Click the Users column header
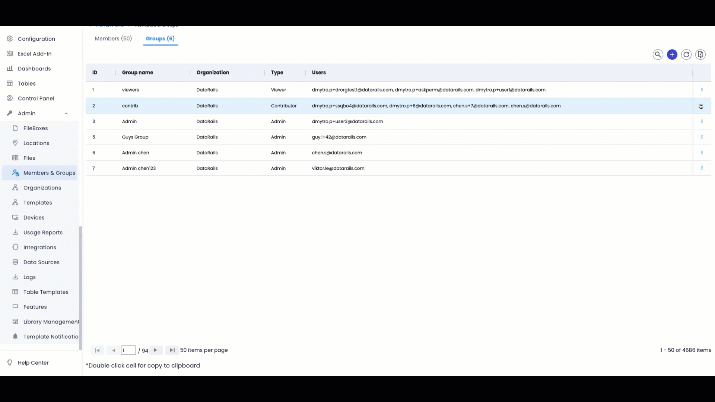The image size is (715, 402). [x=319, y=73]
